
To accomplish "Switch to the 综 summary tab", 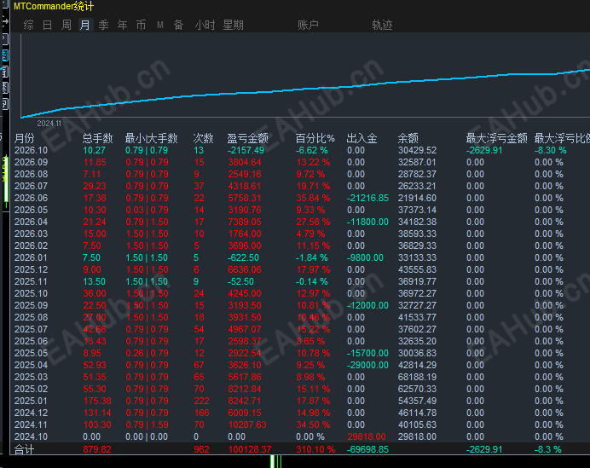I will (x=28, y=25).
